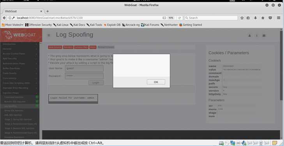This screenshot has height=146, width=284.
Task: Expand Cross-Site Scripting (XSS) category
Action: pos(19,83)
